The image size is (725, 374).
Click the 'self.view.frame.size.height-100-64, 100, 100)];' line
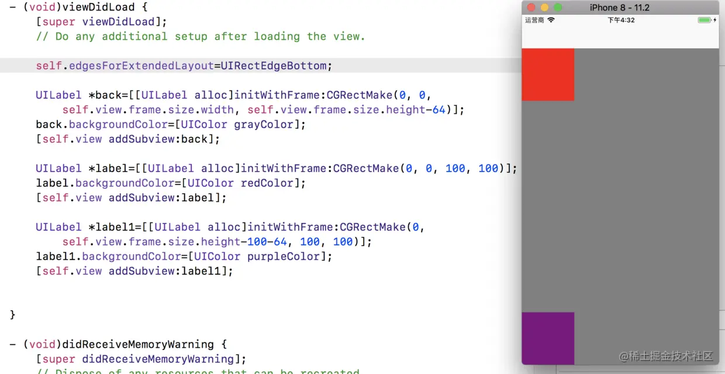click(217, 242)
